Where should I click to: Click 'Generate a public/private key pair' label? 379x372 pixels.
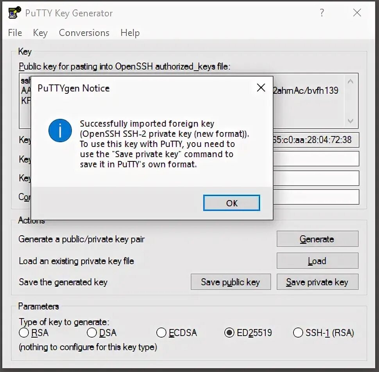tap(81, 239)
